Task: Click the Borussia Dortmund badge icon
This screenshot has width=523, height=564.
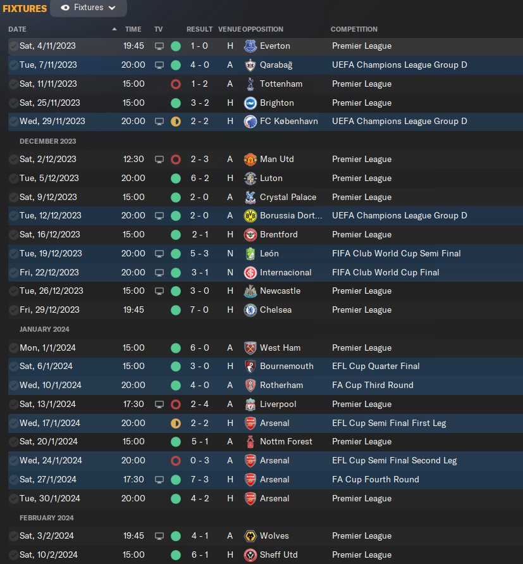Action: [250, 216]
